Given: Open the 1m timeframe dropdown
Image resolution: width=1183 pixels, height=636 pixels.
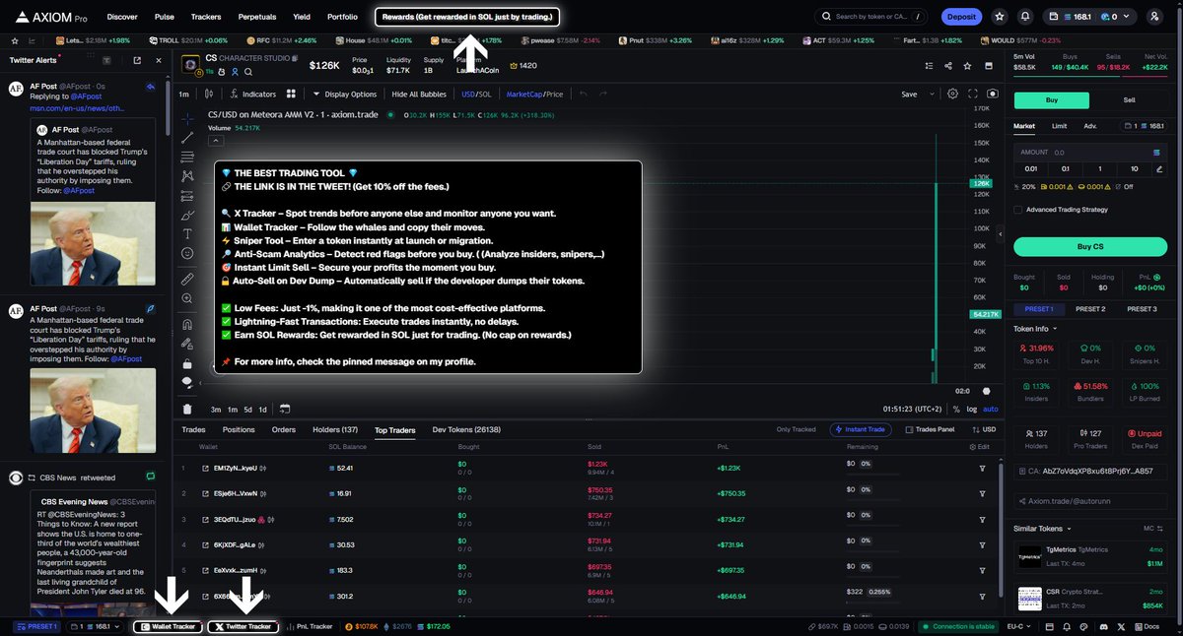Looking at the screenshot, I should [184, 95].
